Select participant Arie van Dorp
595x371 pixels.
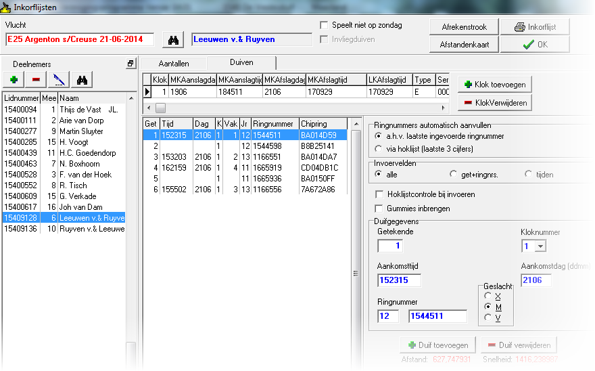point(64,121)
